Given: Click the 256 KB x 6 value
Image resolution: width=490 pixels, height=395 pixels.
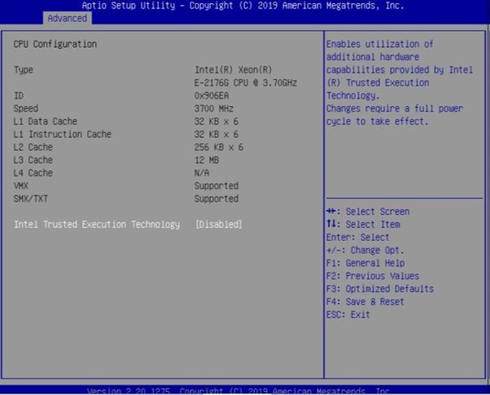Looking at the screenshot, I should click(219, 147).
